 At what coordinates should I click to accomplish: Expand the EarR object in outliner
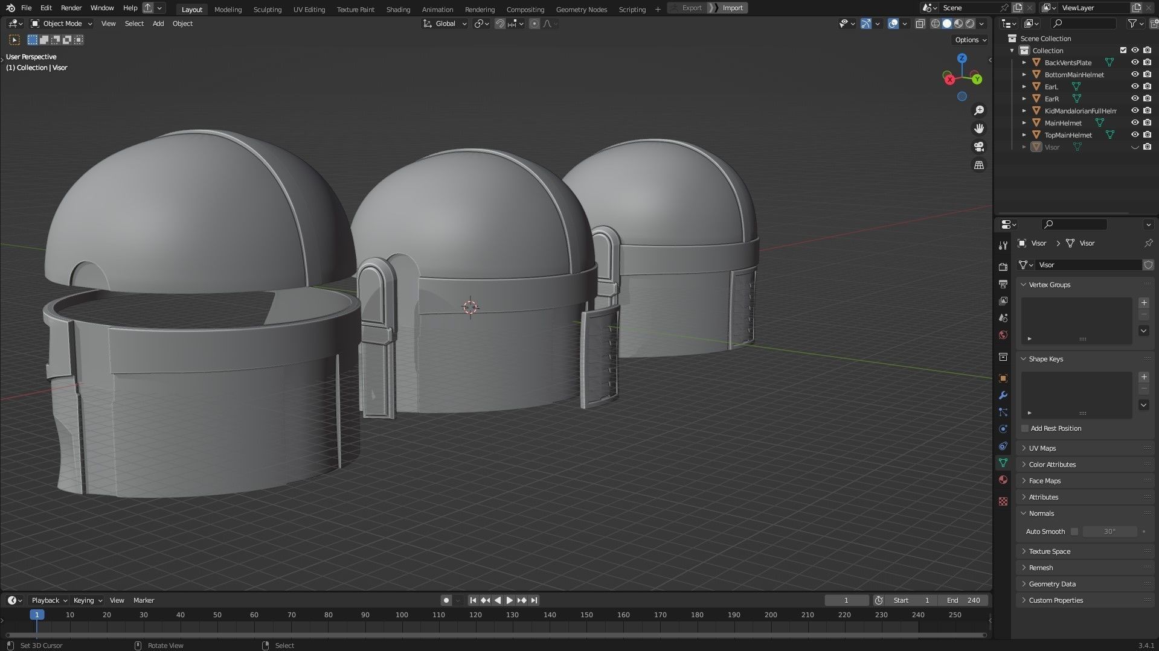[1024, 98]
